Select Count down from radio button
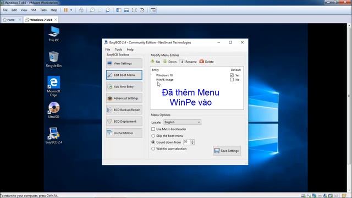Screen dimensions: 352x198 [x=153, y=142]
